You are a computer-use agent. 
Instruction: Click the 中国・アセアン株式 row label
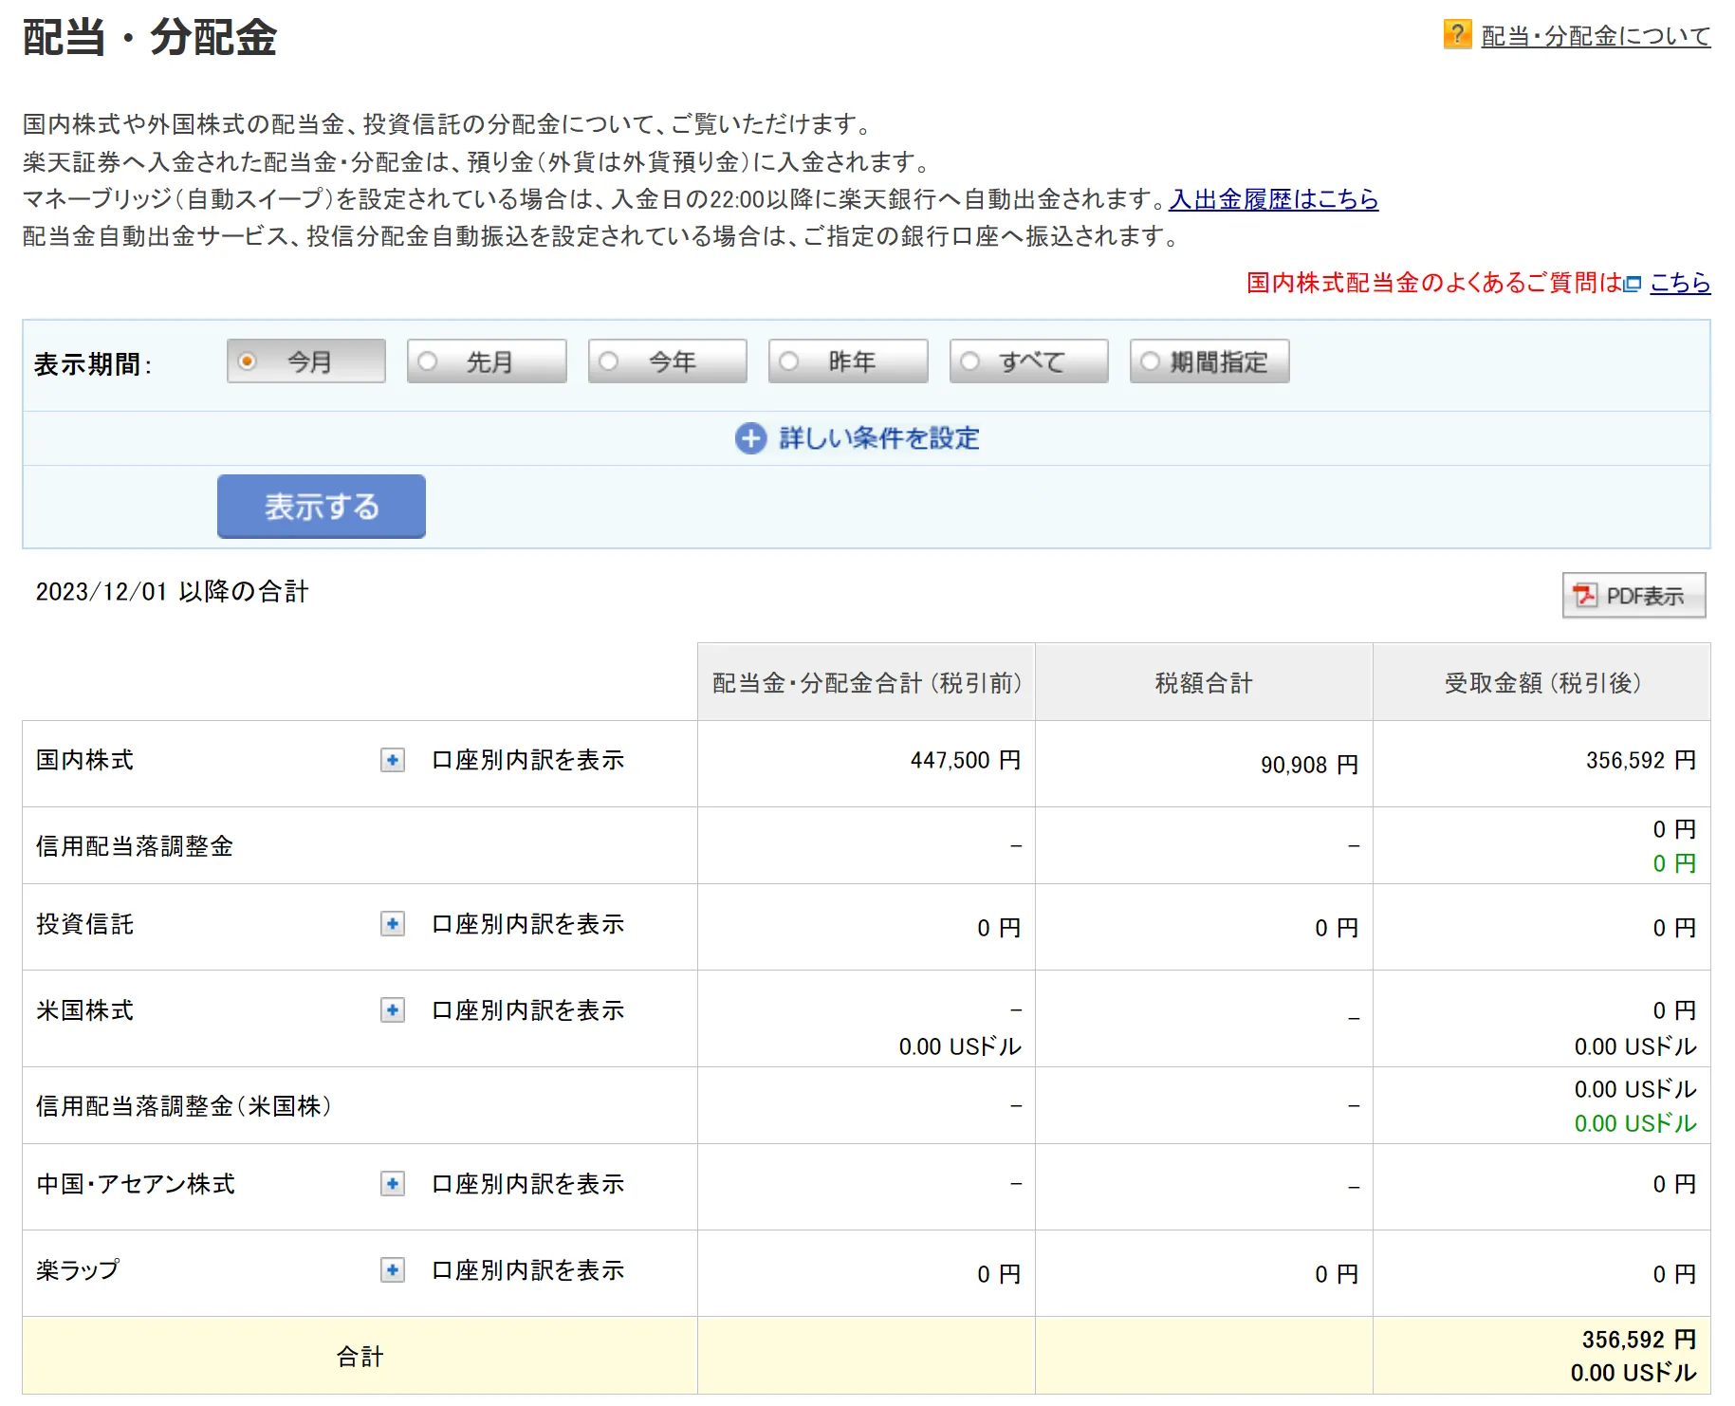tap(136, 1184)
